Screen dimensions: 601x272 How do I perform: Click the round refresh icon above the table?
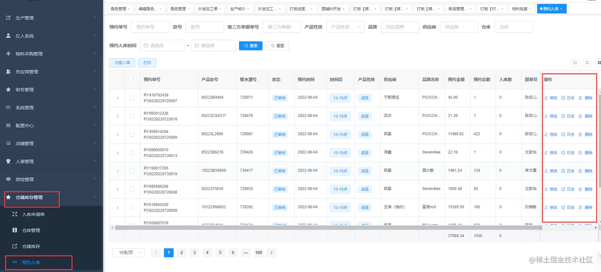(587, 63)
